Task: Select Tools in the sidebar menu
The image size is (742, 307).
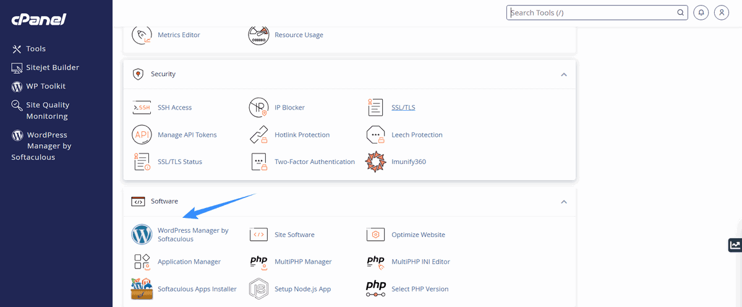Action: pyautogui.click(x=36, y=49)
